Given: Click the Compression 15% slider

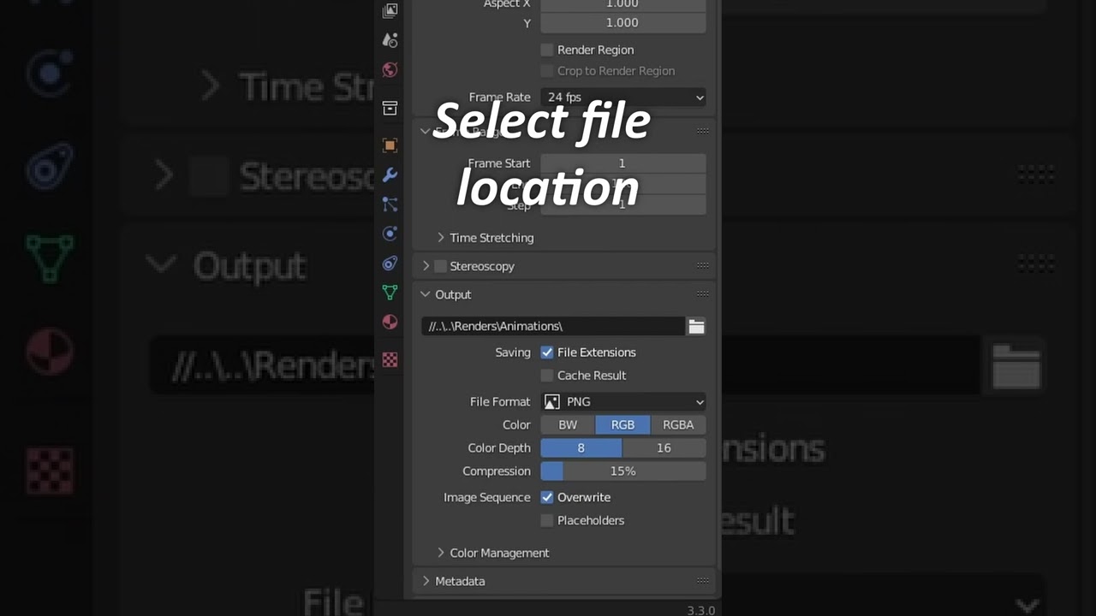Looking at the screenshot, I should (x=623, y=471).
